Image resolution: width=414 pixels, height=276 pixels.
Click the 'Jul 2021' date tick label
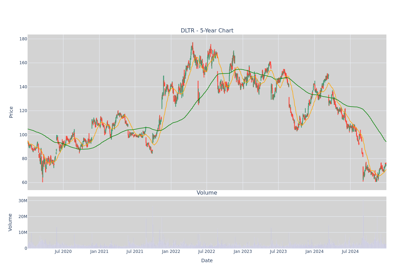[135, 252]
